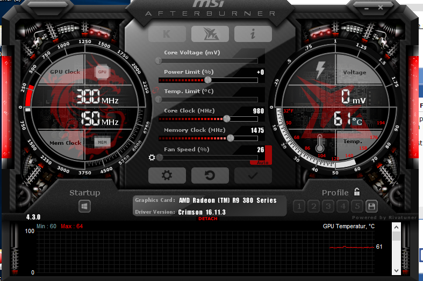
Task: Click the lightning bolt voltage icon
Action: pyautogui.click(x=320, y=69)
